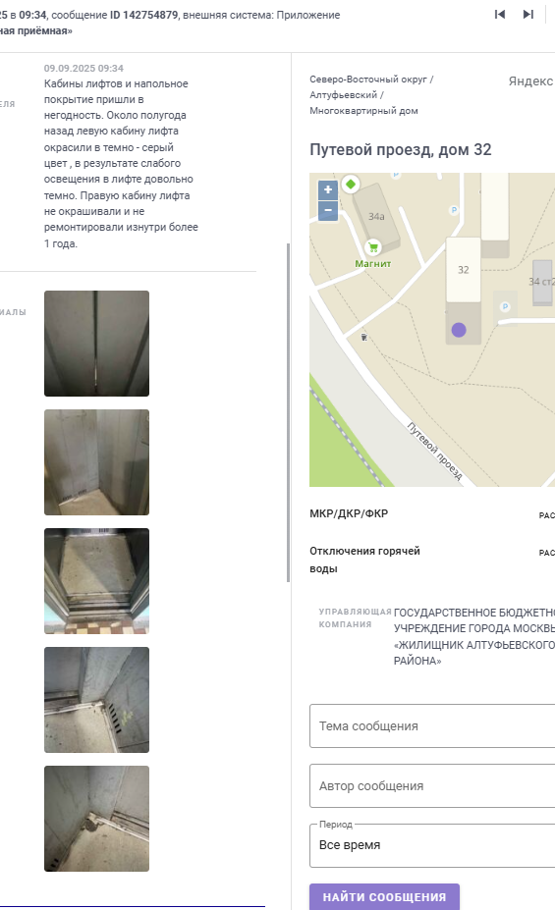Click the blue parking icon near house 32
The image size is (555, 910).
[x=505, y=306]
